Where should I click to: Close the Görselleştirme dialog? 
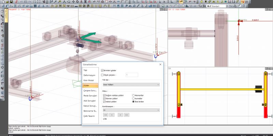pyautogui.click(x=160, y=64)
